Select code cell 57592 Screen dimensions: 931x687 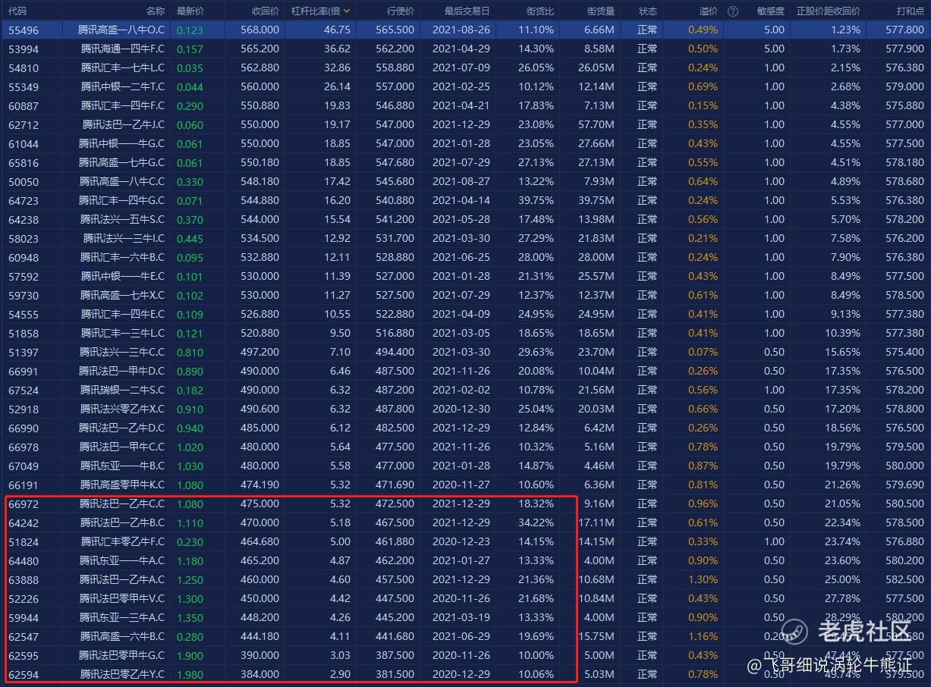[24, 276]
